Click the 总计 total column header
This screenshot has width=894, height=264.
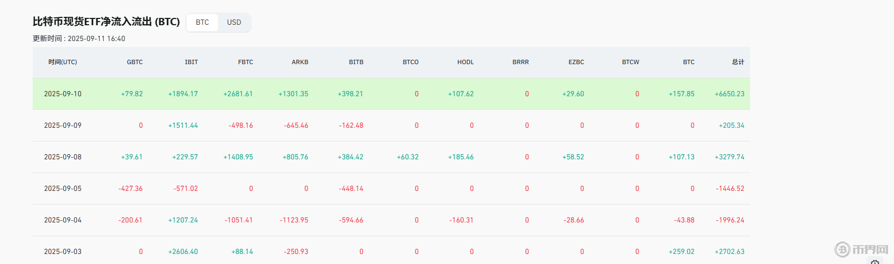click(x=738, y=62)
